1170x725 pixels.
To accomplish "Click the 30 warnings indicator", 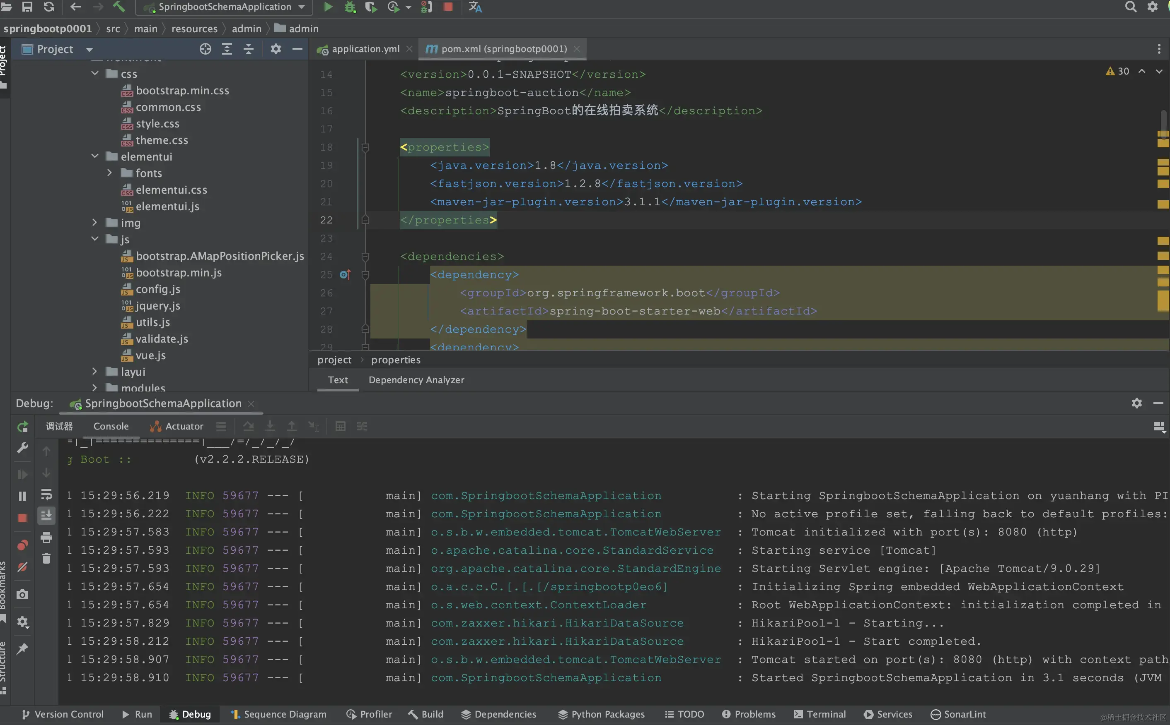I will (1117, 71).
